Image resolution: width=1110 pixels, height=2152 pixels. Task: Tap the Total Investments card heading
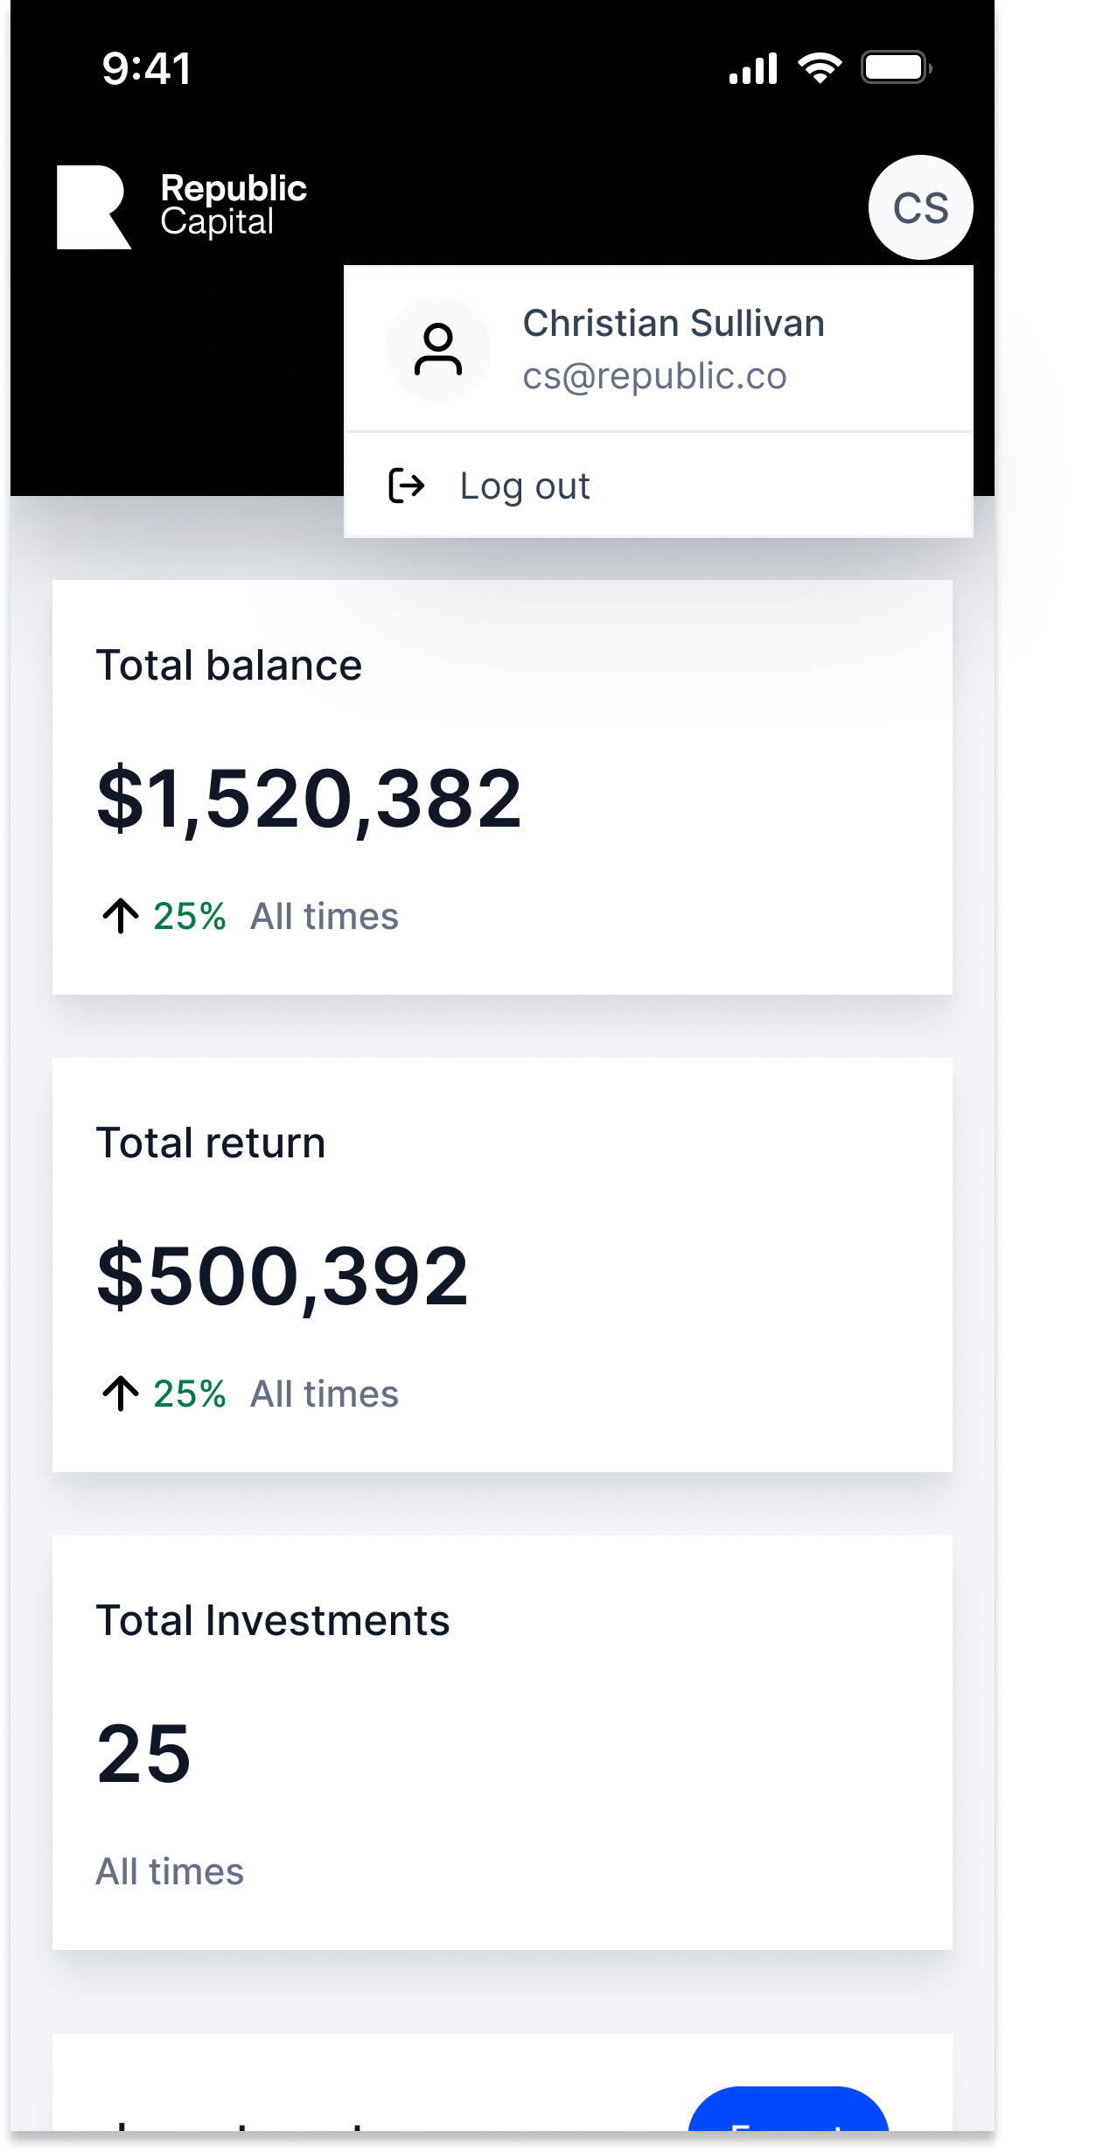coord(272,1620)
